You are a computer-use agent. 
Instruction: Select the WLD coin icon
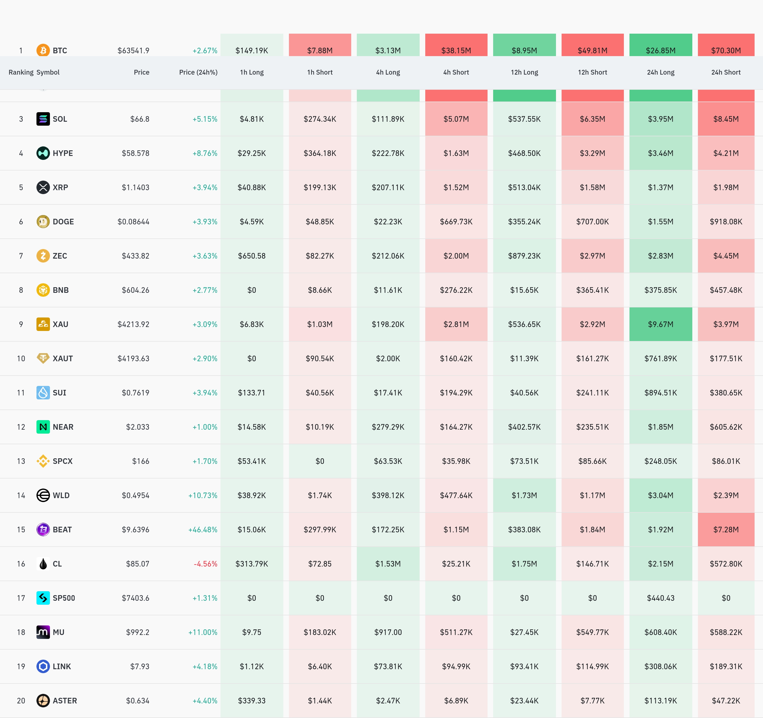43,495
